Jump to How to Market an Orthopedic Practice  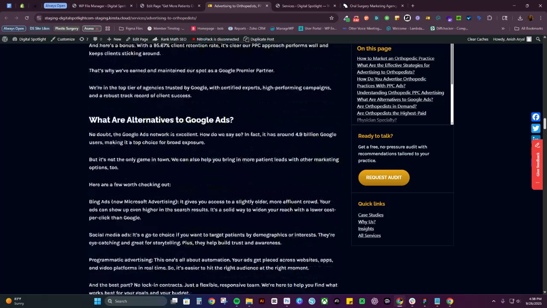click(395, 58)
